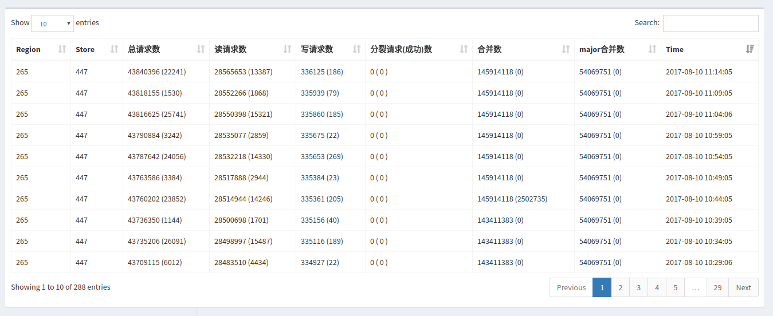
Task: Click timestamp 2017-08-10 10:34:05
Action: [699, 241]
